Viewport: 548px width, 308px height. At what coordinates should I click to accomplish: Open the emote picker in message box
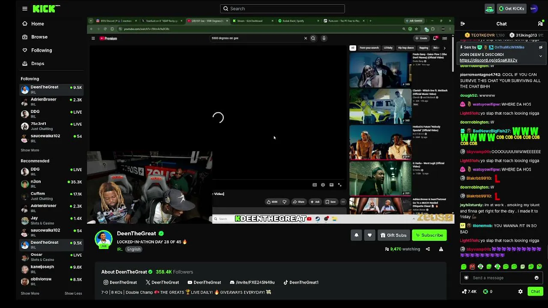click(x=536, y=278)
